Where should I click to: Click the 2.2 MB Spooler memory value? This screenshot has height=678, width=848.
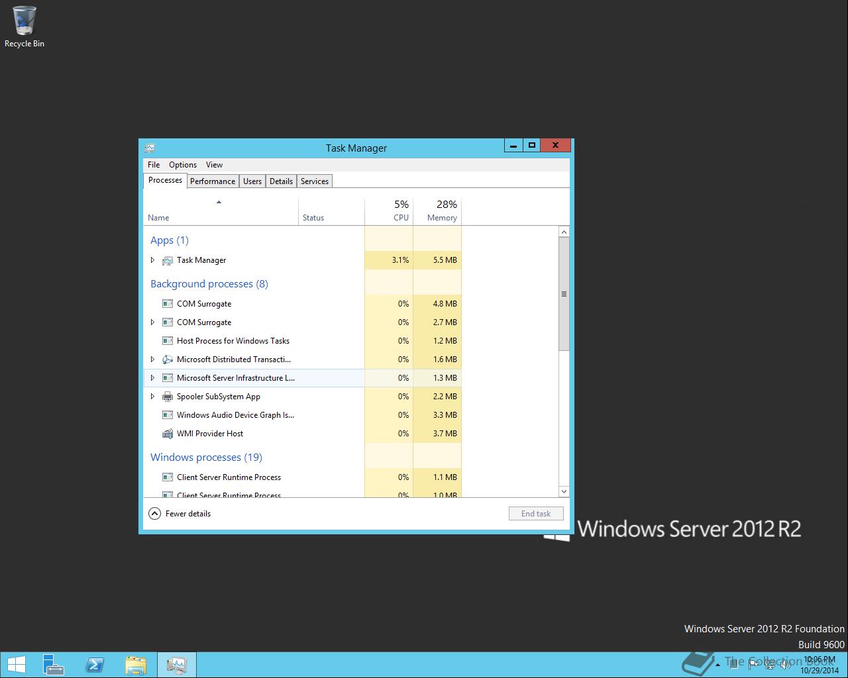click(x=445, y=397)
